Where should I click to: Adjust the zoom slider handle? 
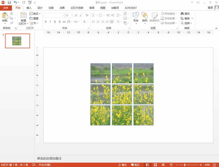(185, 165)
